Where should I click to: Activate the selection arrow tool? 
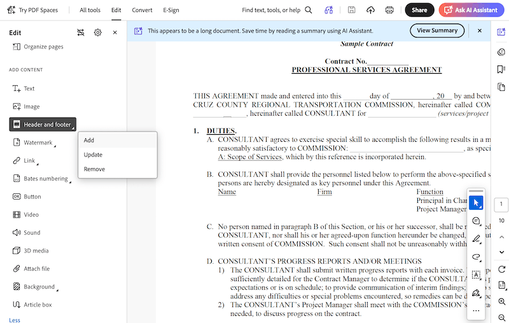click(476, 203)
